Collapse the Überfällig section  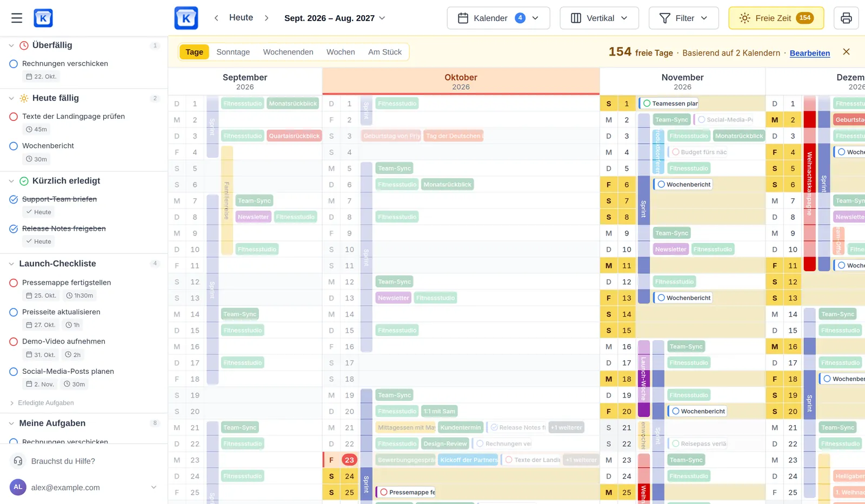pyautogui.click(x=11, y=45)
